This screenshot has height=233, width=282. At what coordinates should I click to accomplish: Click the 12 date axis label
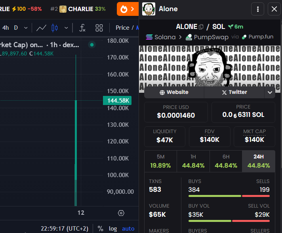click(81, 213)
